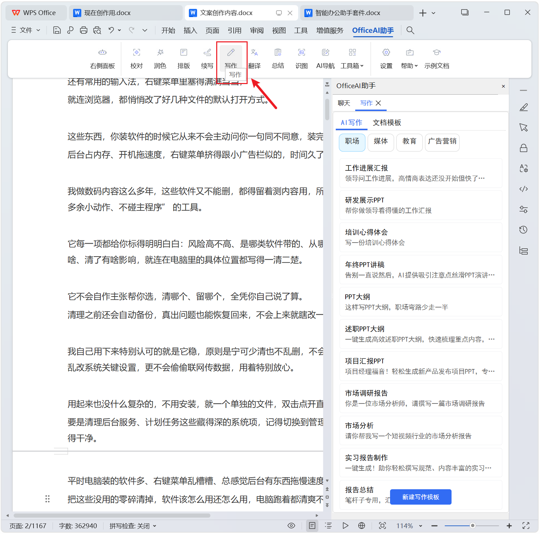Image resolution: width=540 pixels, height=534 pixels.
Task: Choose the 工作进展汇报 template
Action: [421, 173]
